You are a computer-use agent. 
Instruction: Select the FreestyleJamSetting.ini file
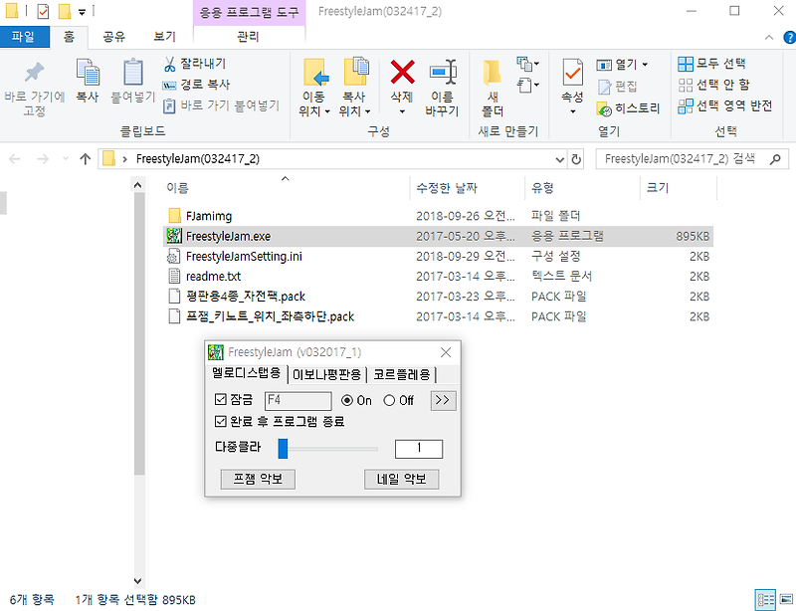[244, 257]
